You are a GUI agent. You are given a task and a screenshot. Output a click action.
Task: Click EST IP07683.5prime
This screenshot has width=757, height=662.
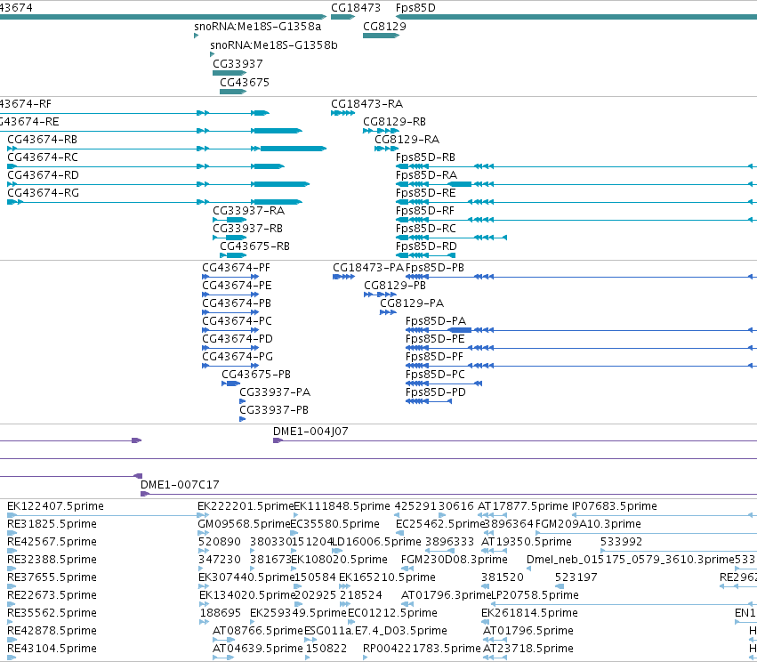[614, 506]
